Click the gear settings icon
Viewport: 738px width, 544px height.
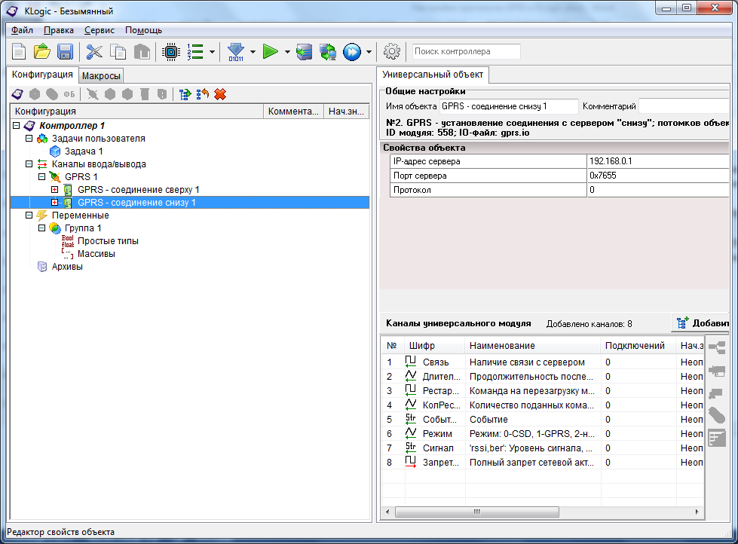click(391, 52)
